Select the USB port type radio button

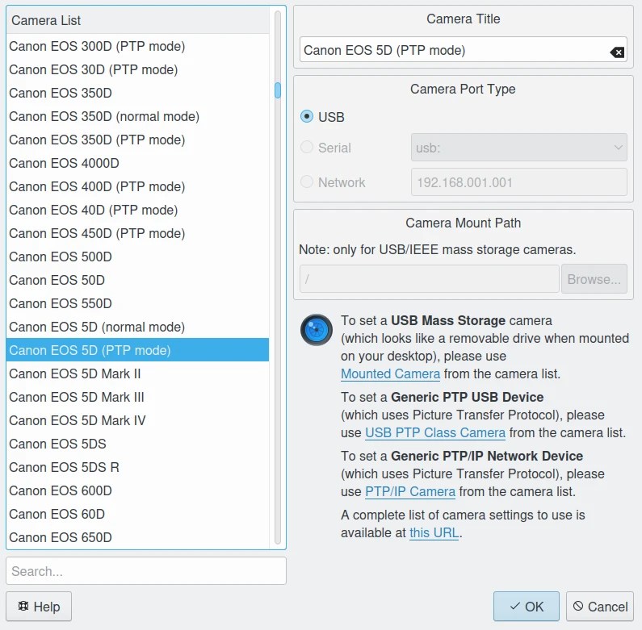point(307,117)
